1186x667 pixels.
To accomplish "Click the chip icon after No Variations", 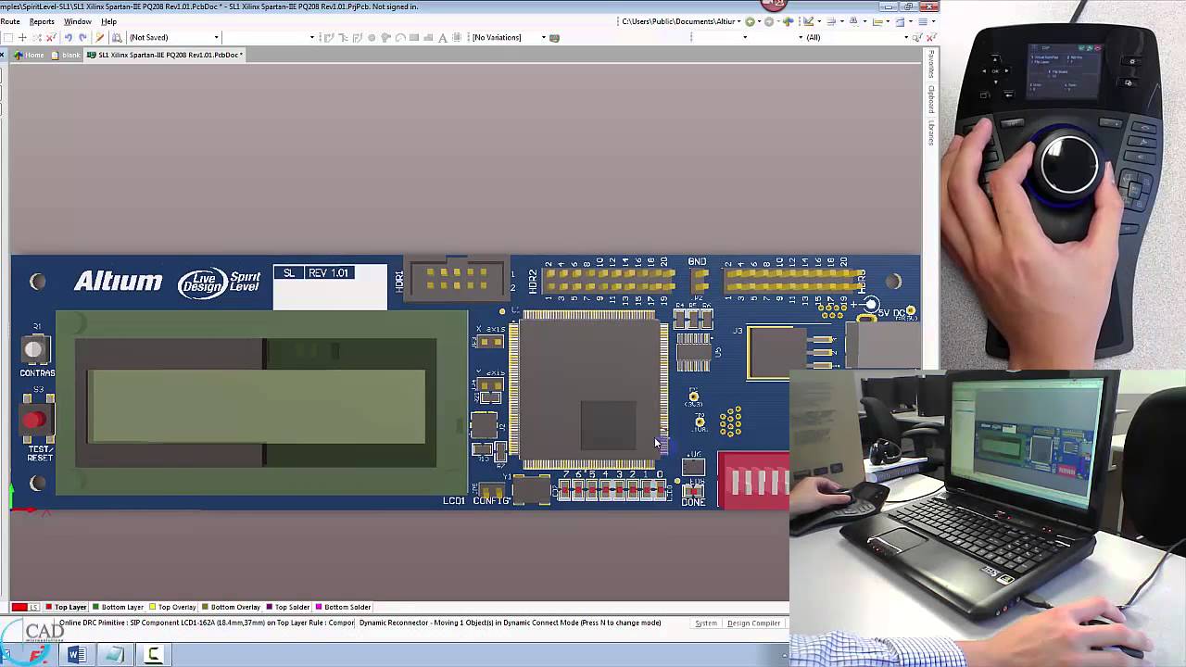I will click(554, 37).
